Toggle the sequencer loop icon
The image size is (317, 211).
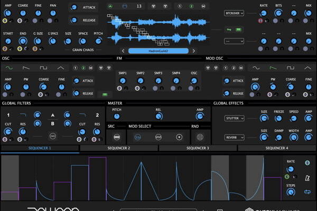pos(306,192)
